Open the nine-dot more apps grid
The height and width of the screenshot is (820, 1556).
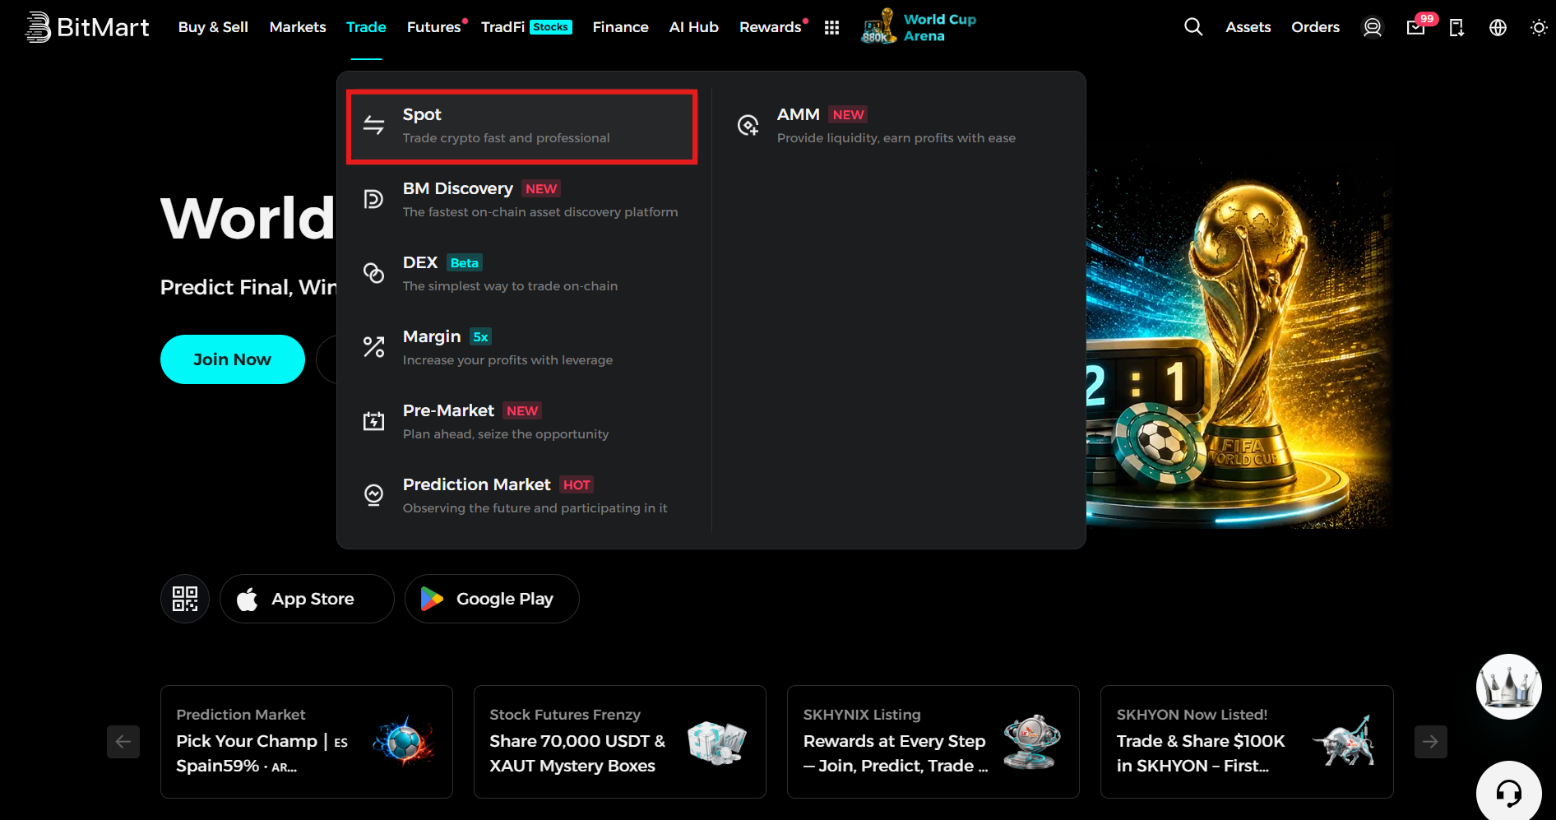click(831, 27)
